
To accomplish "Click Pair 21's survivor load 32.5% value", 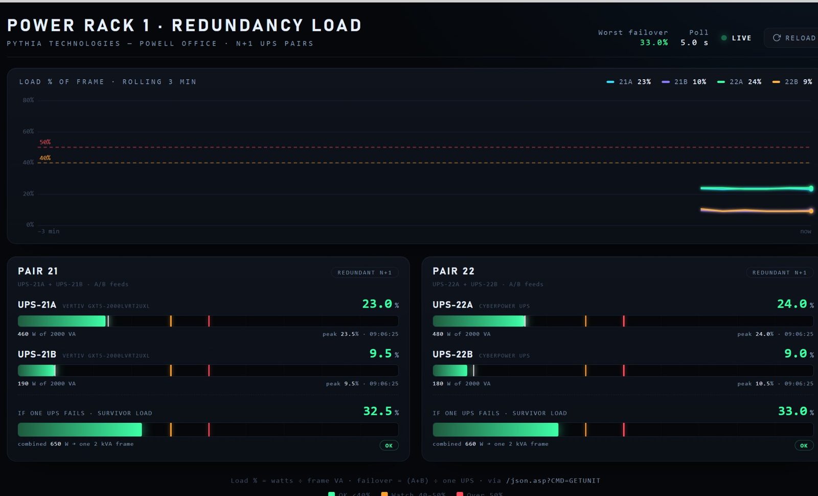I will coord(381,412).
